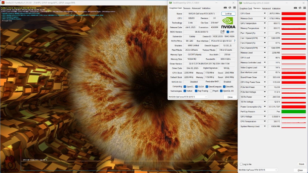Click the Memory Size value 16384 MB
This screenshot has height=173, width=308.
point(192,59)
